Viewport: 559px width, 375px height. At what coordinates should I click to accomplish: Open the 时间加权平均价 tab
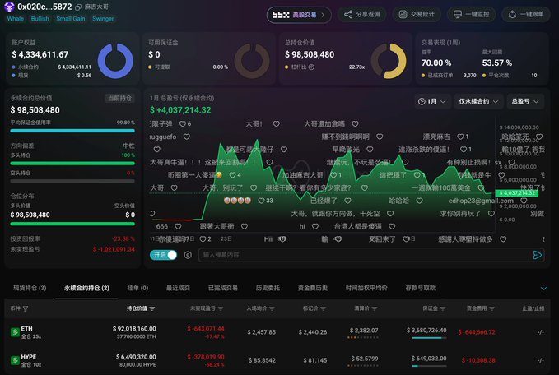coord(366,288)
